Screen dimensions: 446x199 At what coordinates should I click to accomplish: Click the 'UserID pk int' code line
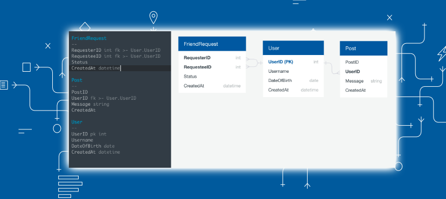(x=89, y=134)
